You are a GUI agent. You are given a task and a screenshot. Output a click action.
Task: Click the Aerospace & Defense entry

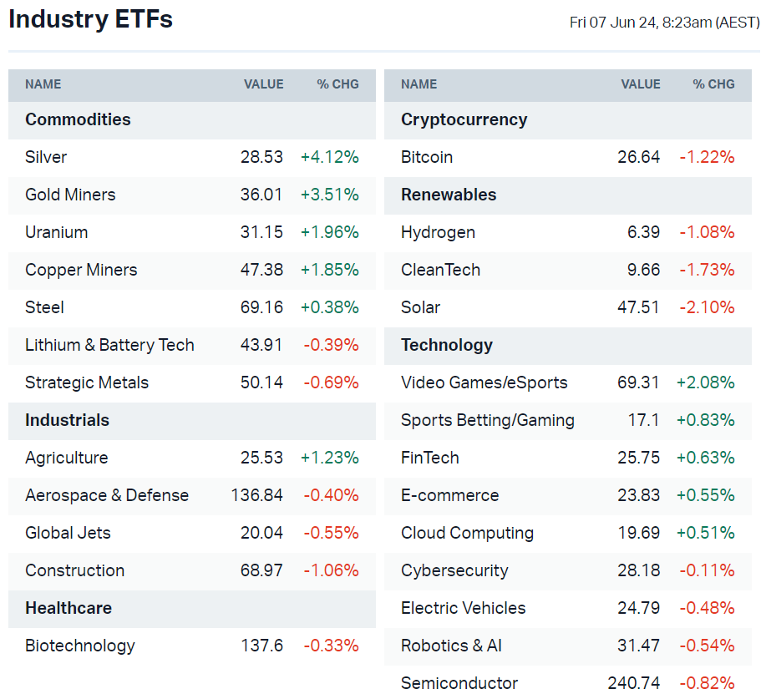(107, 495)
